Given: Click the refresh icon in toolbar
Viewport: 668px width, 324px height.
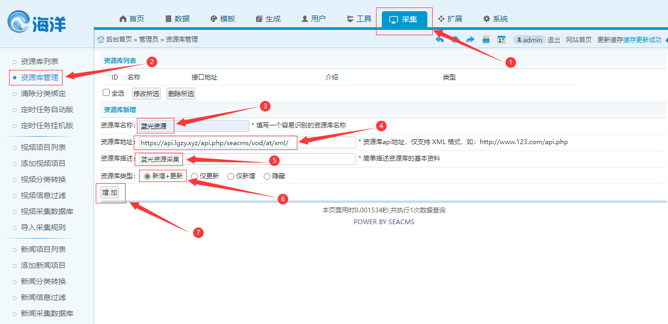Looking at the screenshot, I should tap(455, 39).
